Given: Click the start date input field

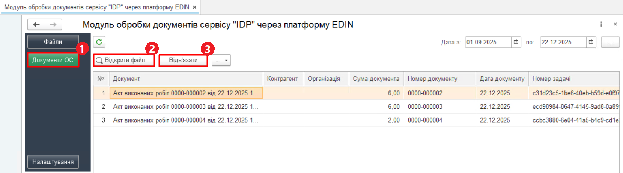Looking at the screenshot, I should (x=488, y=42).
